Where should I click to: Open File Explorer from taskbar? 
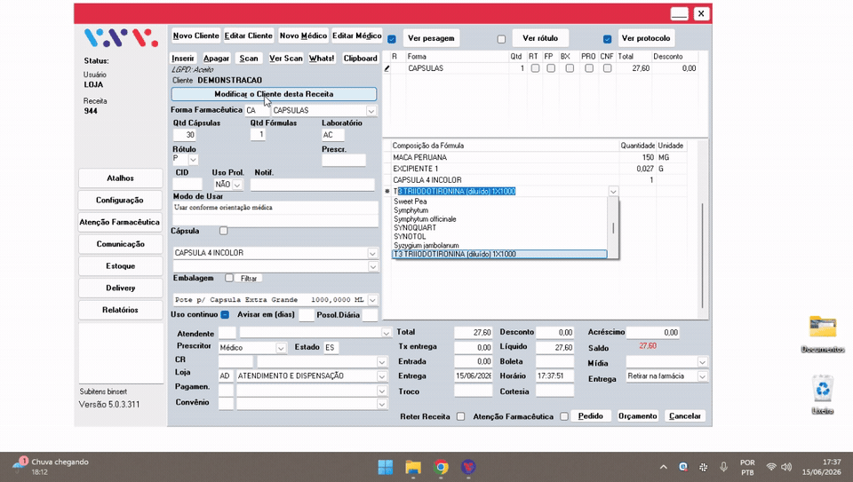(413, 467)
